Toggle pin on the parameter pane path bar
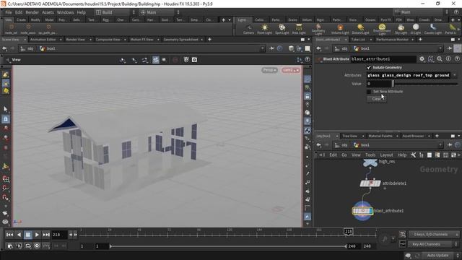The width and height of the screenshot is (462, 260). 450,48
